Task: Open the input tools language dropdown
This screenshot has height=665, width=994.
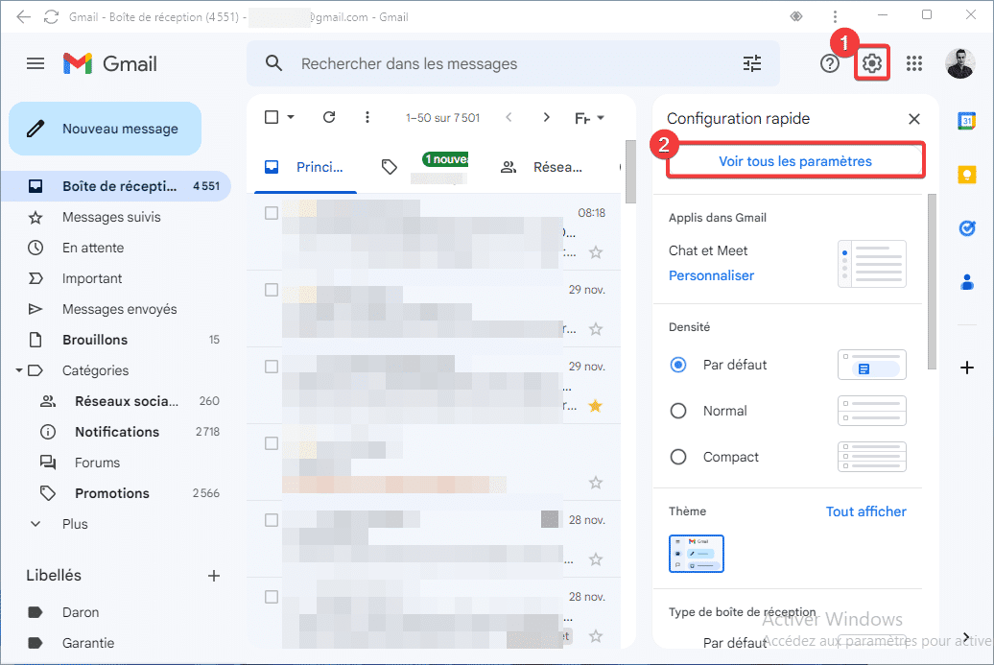Action: 590,116
